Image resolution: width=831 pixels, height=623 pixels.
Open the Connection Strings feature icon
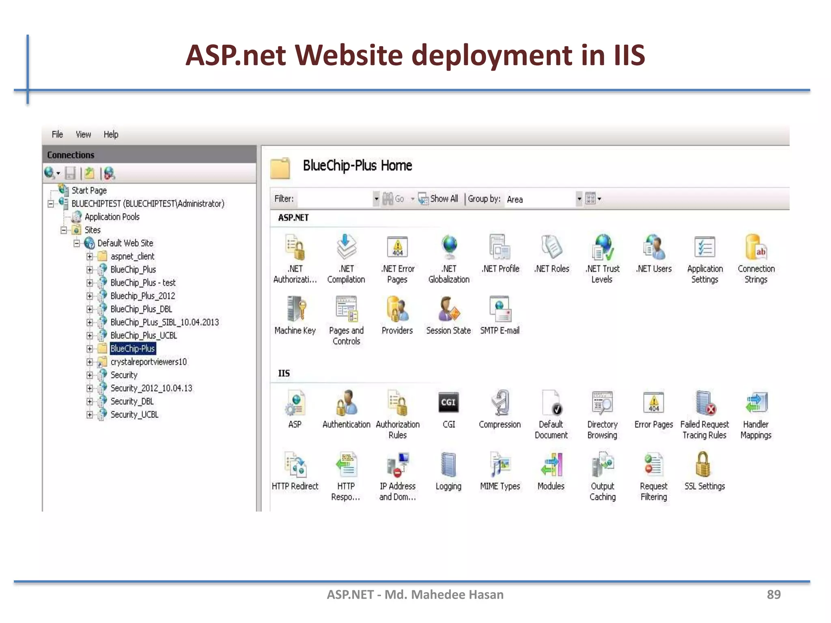tap(756, 247)
